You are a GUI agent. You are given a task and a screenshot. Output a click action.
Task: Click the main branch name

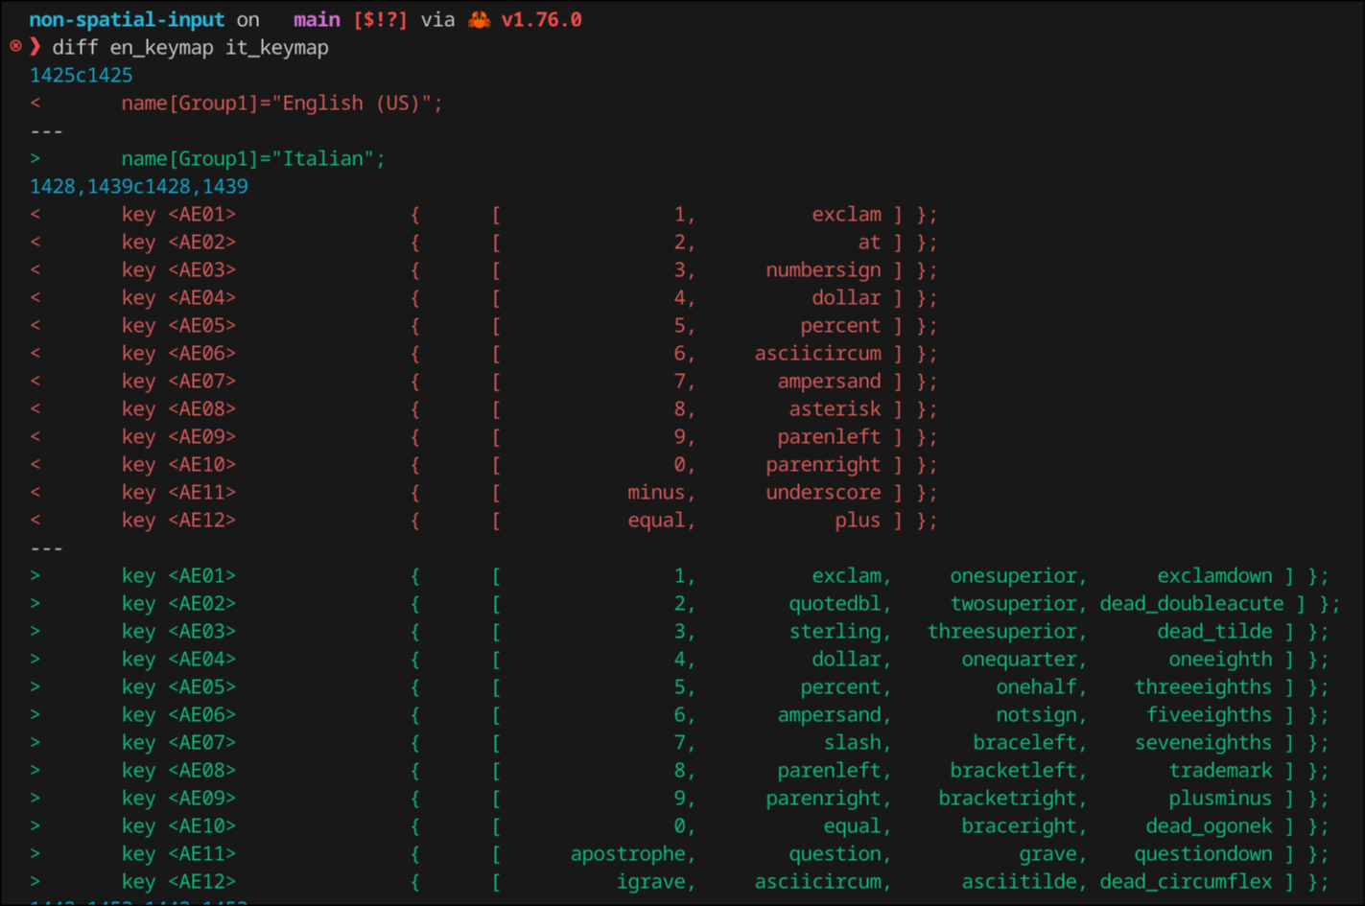[317, 19]
